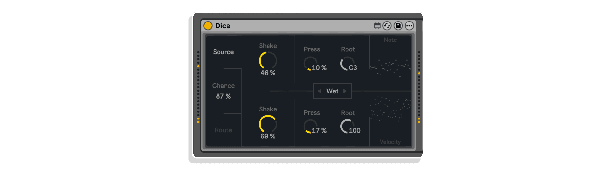Click the Wet mode label
Viewport: 616px width, 177px height.
click(332, 91)
